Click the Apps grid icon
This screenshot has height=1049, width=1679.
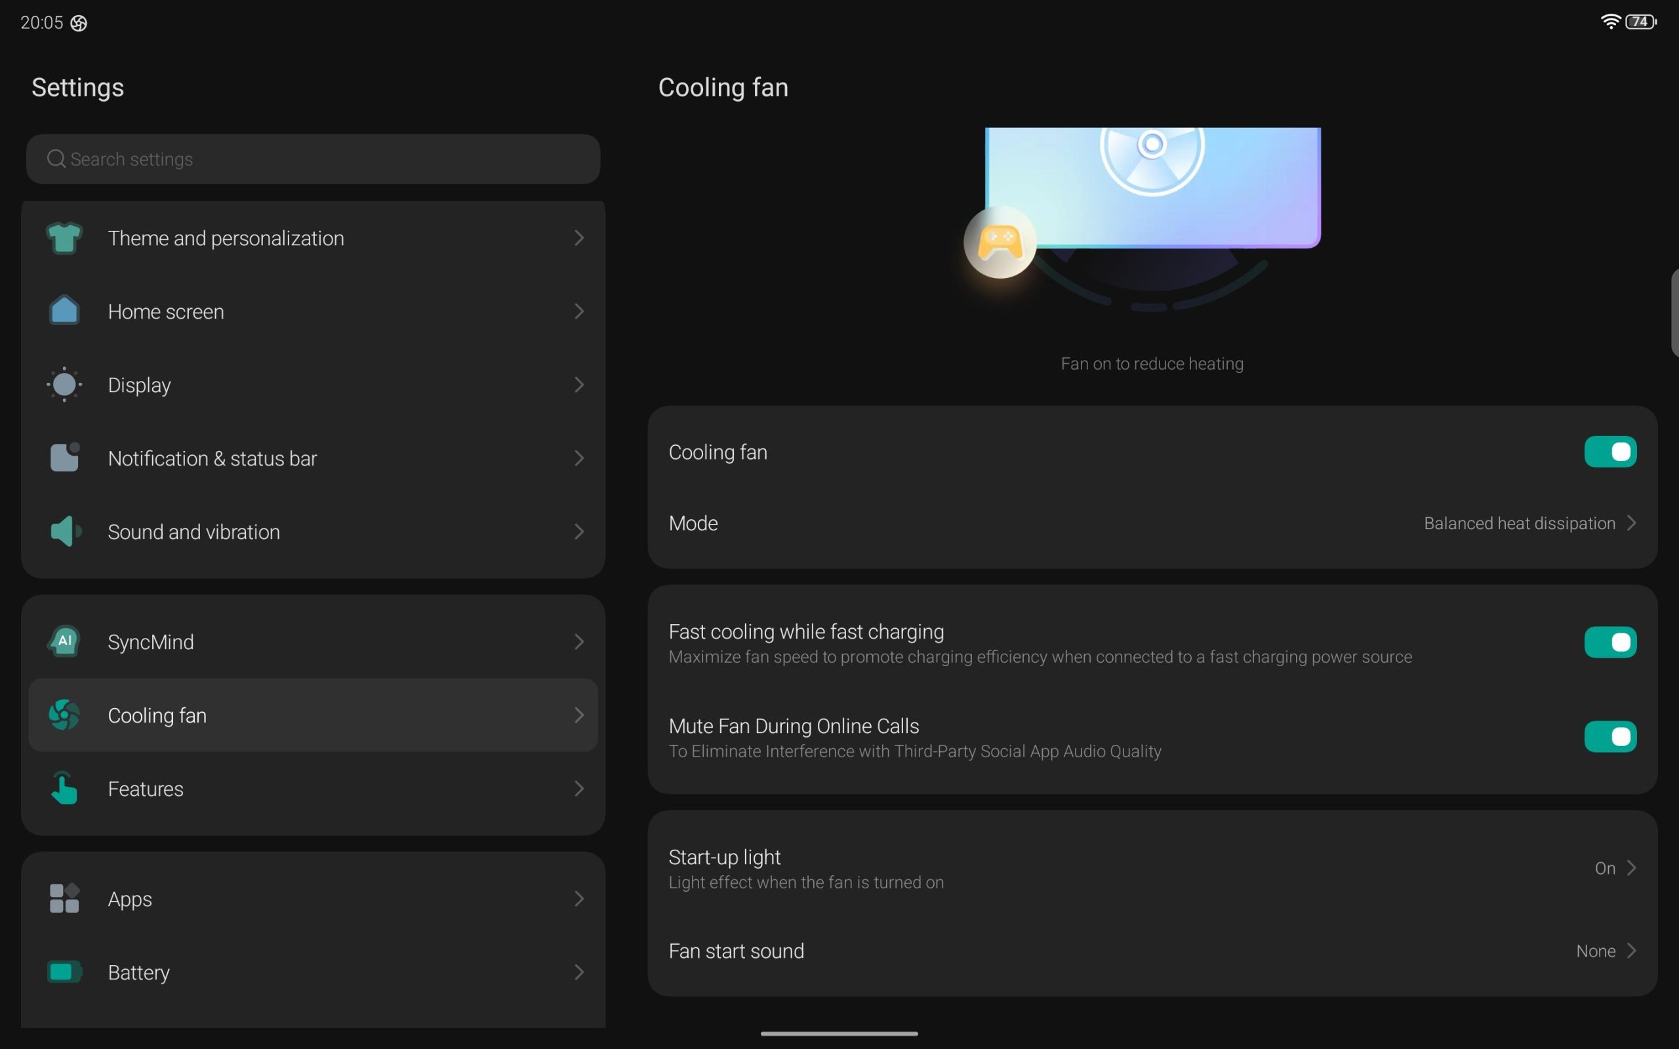coord(64,898)
